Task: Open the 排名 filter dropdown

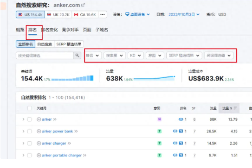Action: click(92, 56)
